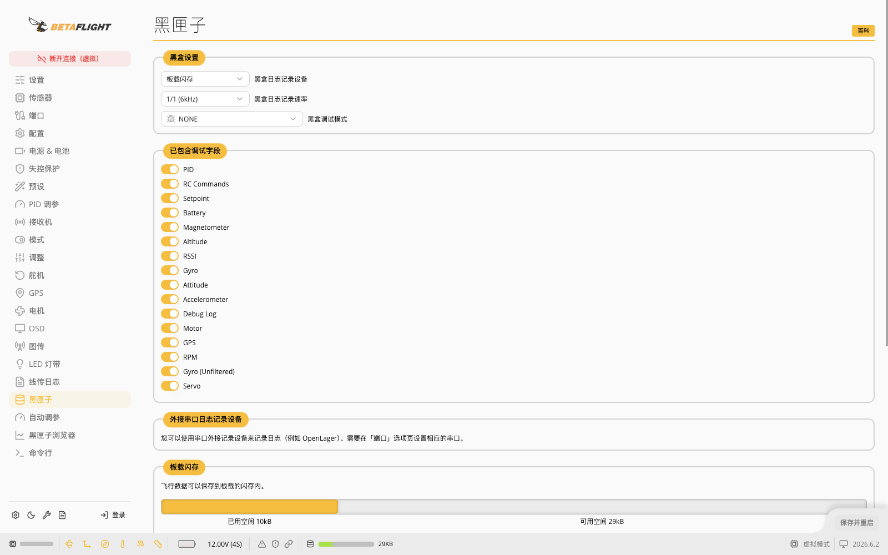Disable the Gyro field switch

click(170, 270)
